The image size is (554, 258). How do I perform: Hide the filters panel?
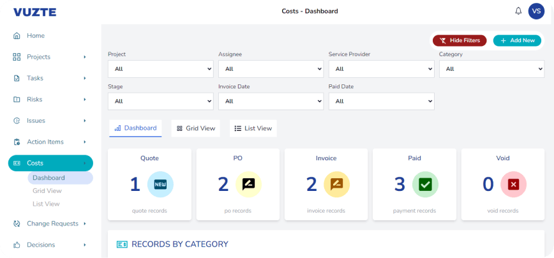tap(460, 40)
